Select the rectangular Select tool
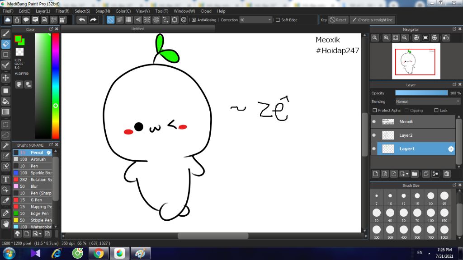Screen dimensions: 463x260 [x=5, y=125]
